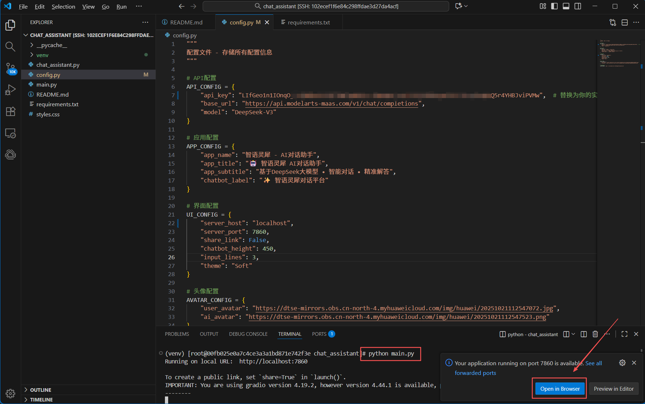Open the Search view in activity bar

[x=10, y=46]
